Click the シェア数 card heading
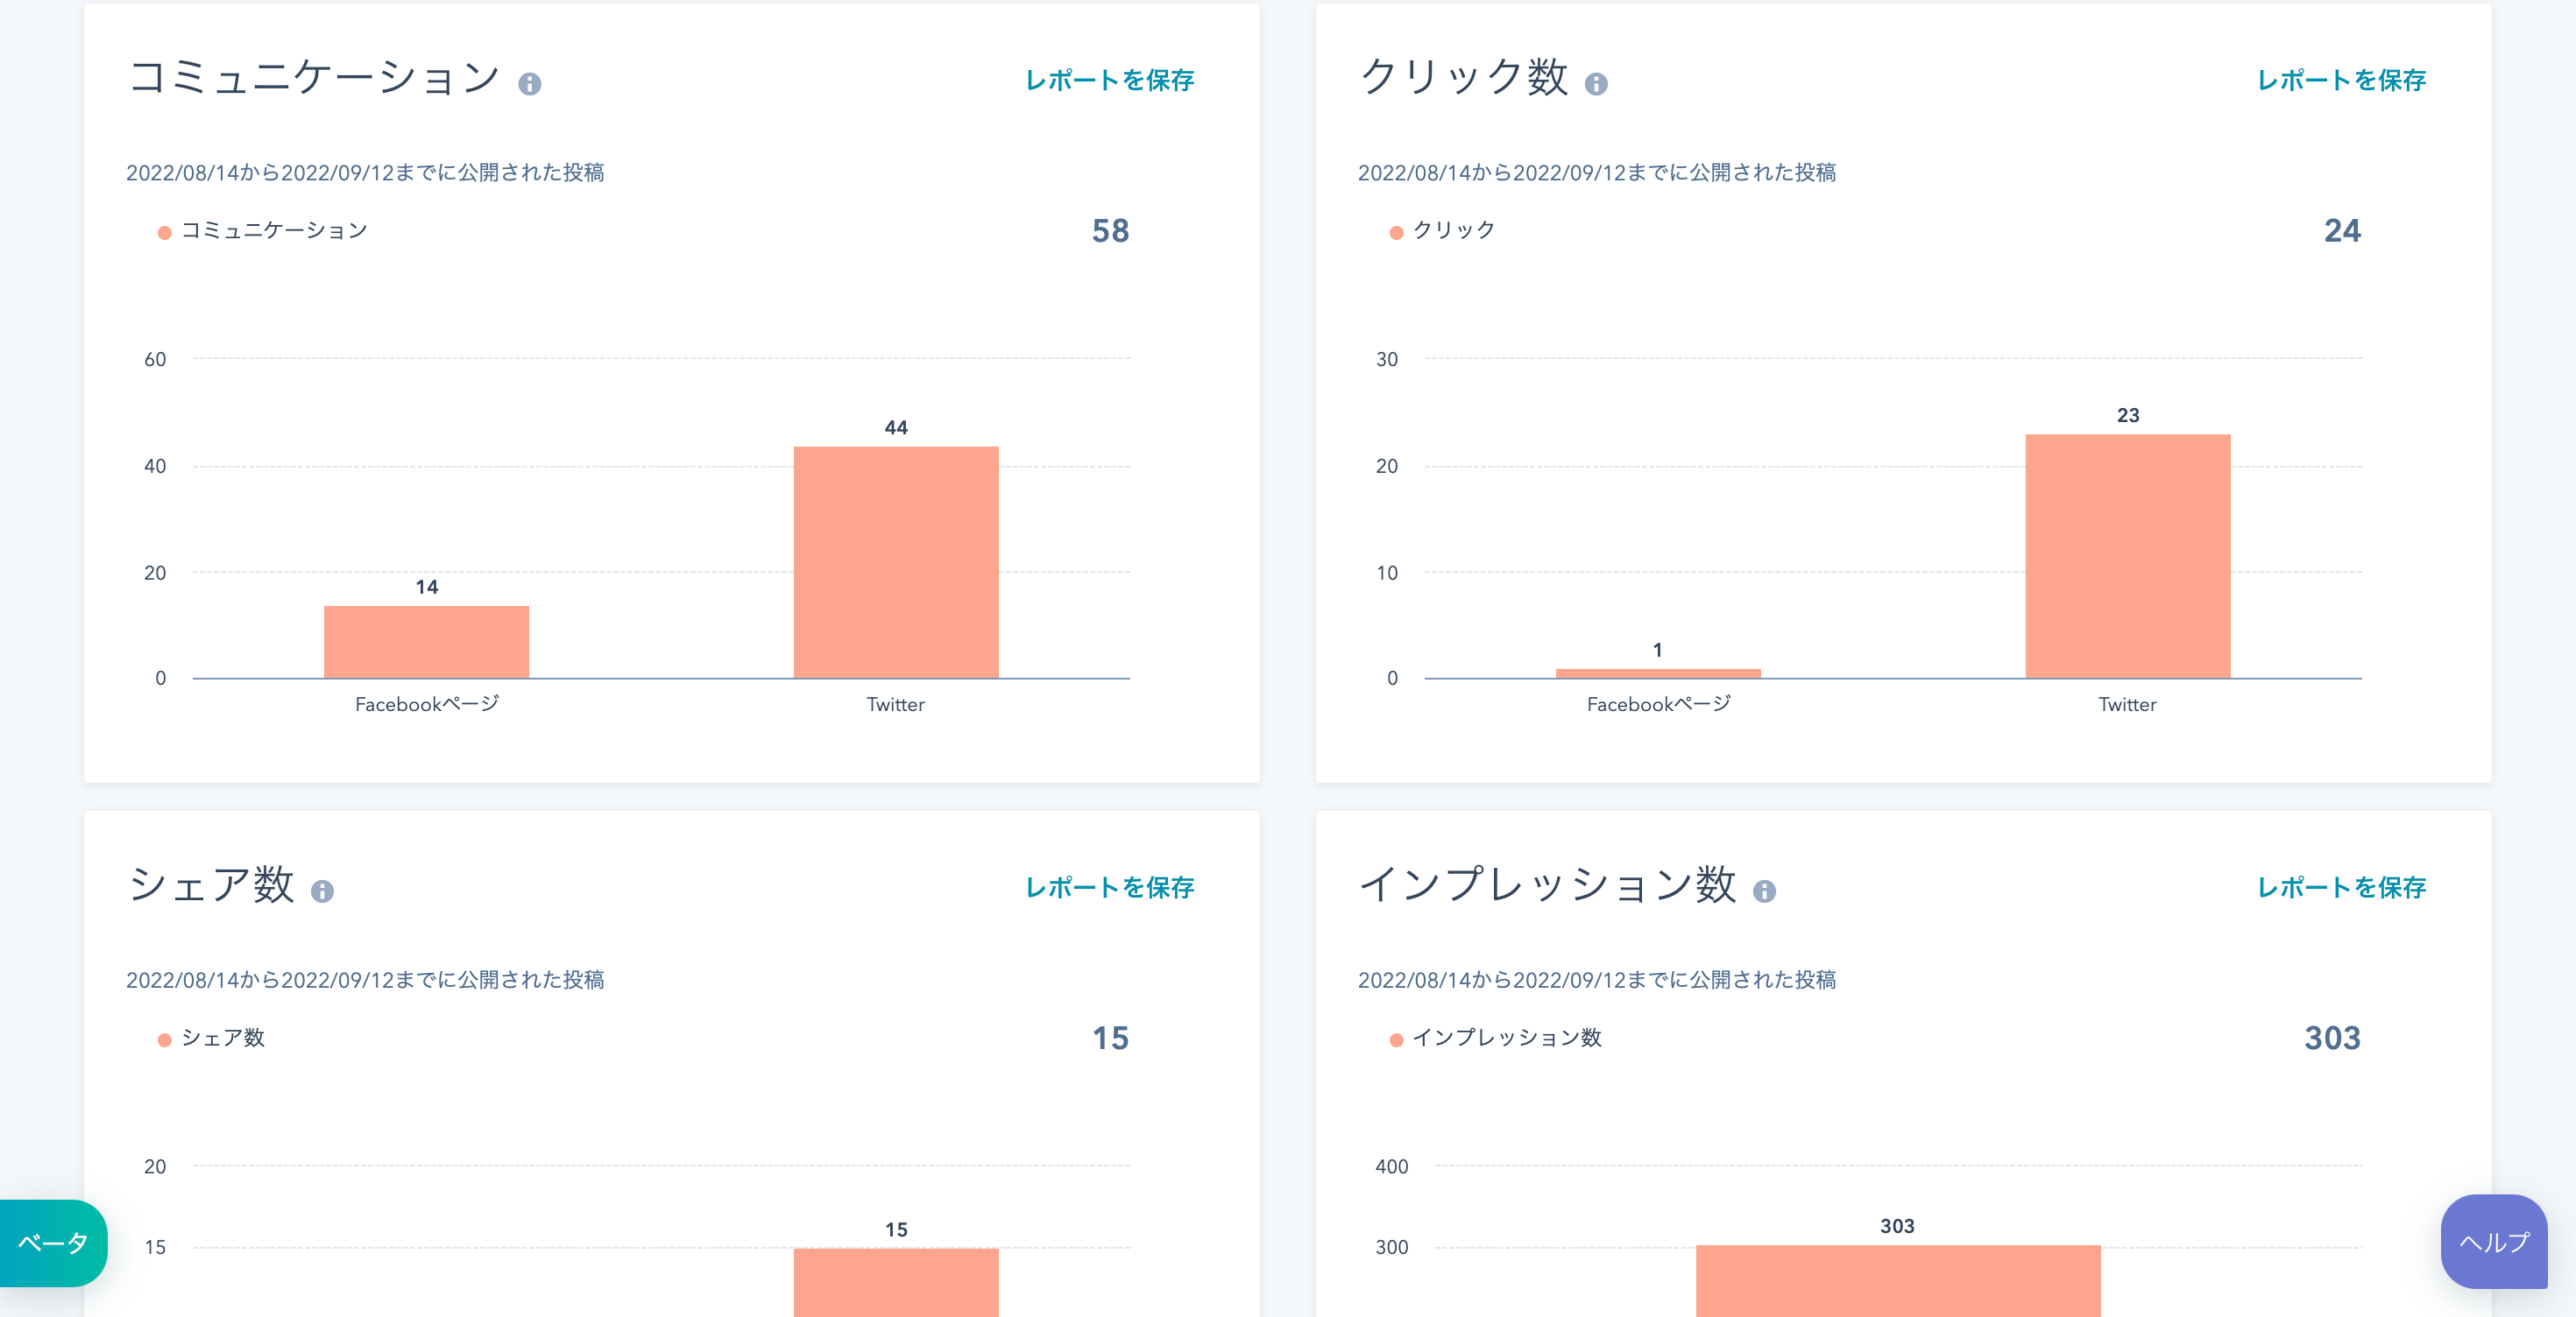Viewport: 2576px width, 1317px height. click(x=211, y=884)
